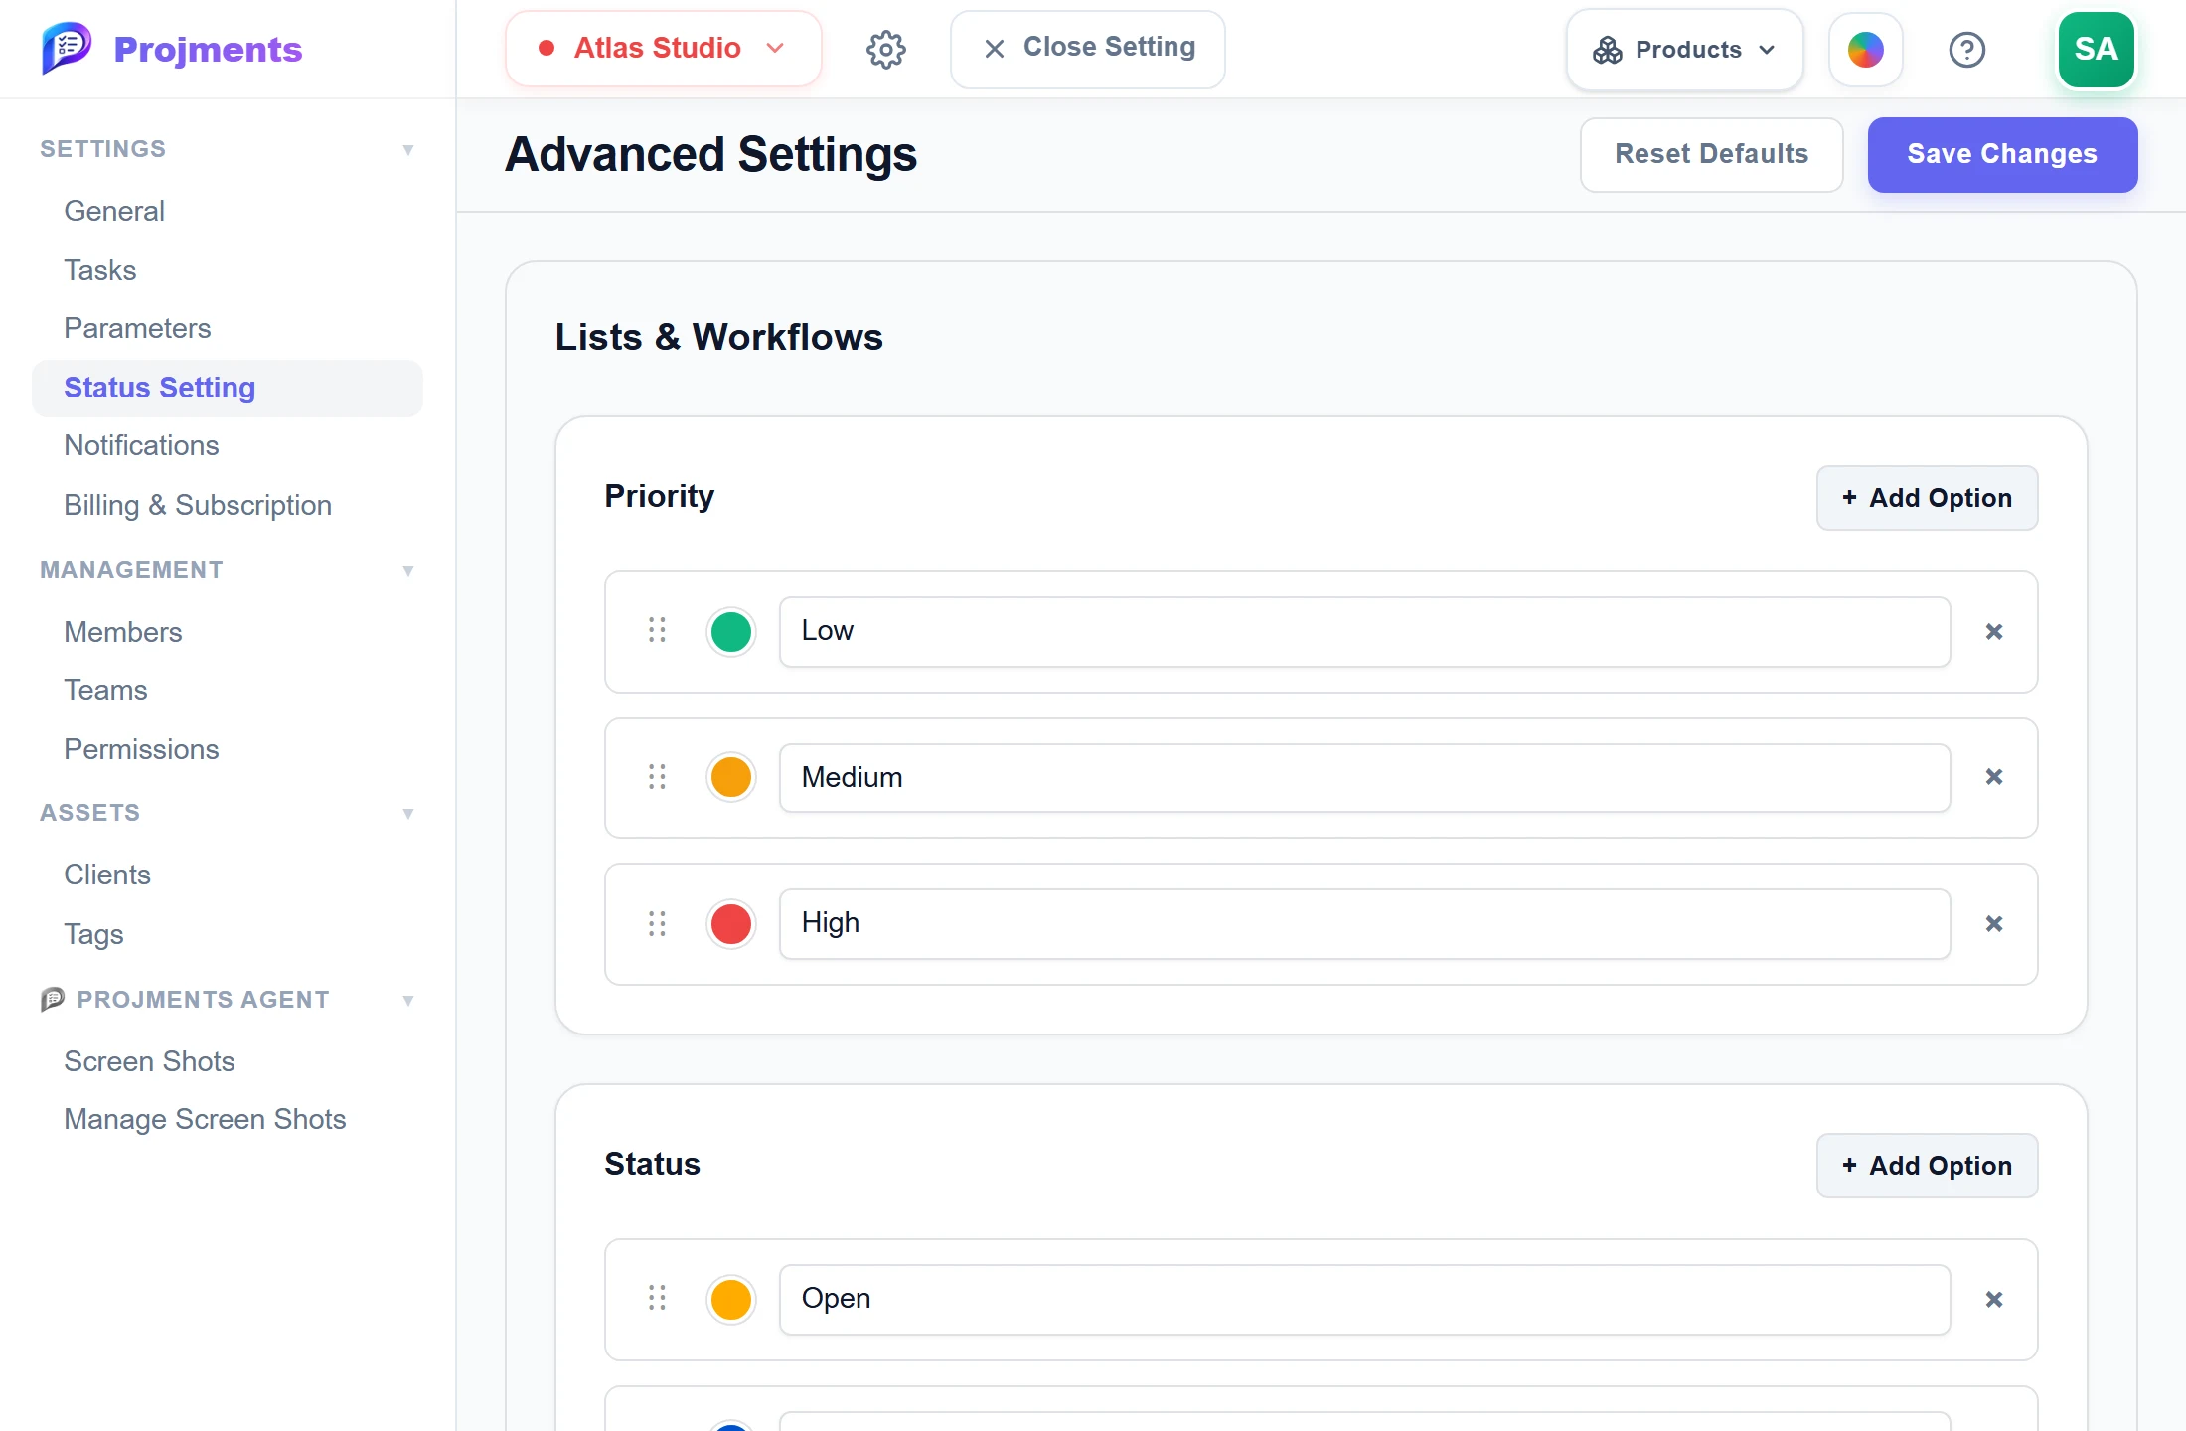Open the green color swatch for Low

click(731, 632)
